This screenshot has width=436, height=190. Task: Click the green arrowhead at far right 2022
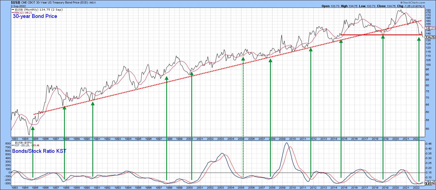[x=419, y=39]
